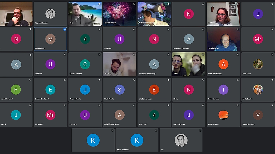Click muted mic icon on Dirk Meinhardt tile
275x154 pixels.
(134, 4)
